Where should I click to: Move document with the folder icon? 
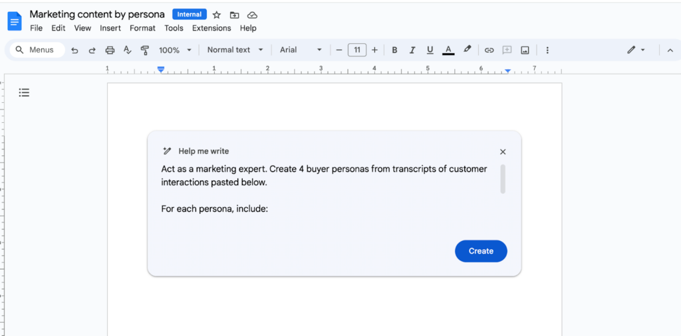pyautogui.click(x=235, y=15)
